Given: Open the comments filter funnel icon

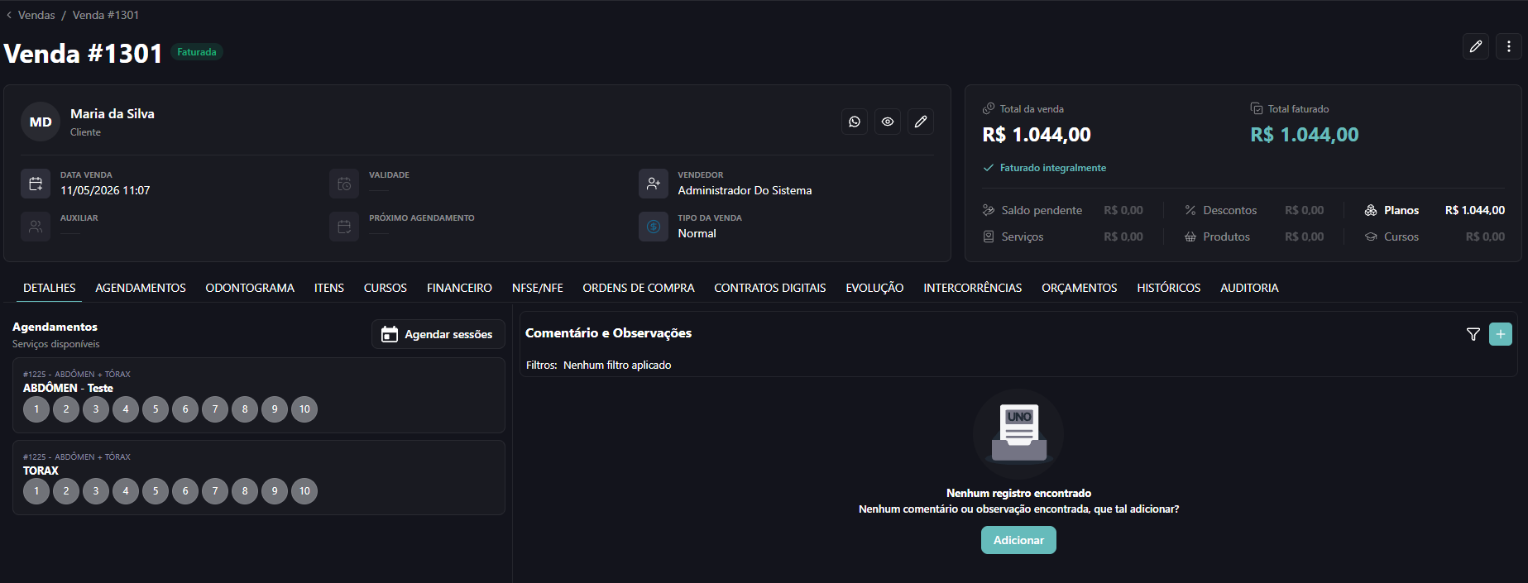Looking at the screenshot, I should click(x=1473, y=334).
